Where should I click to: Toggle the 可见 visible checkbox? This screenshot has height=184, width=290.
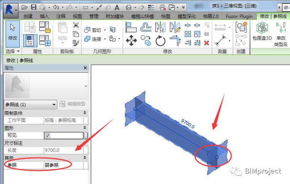(x=48, y=135)
